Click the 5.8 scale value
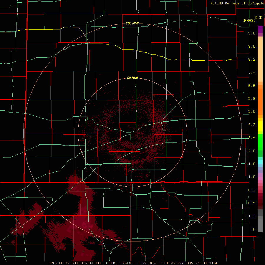Viewport: 265px width, 265px height. [x=252, y=99]
